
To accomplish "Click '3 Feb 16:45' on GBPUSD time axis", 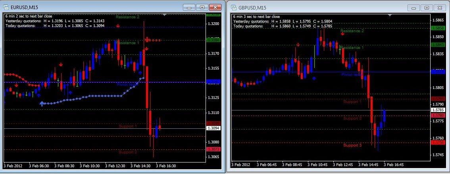I will click(x=394, y=165).
